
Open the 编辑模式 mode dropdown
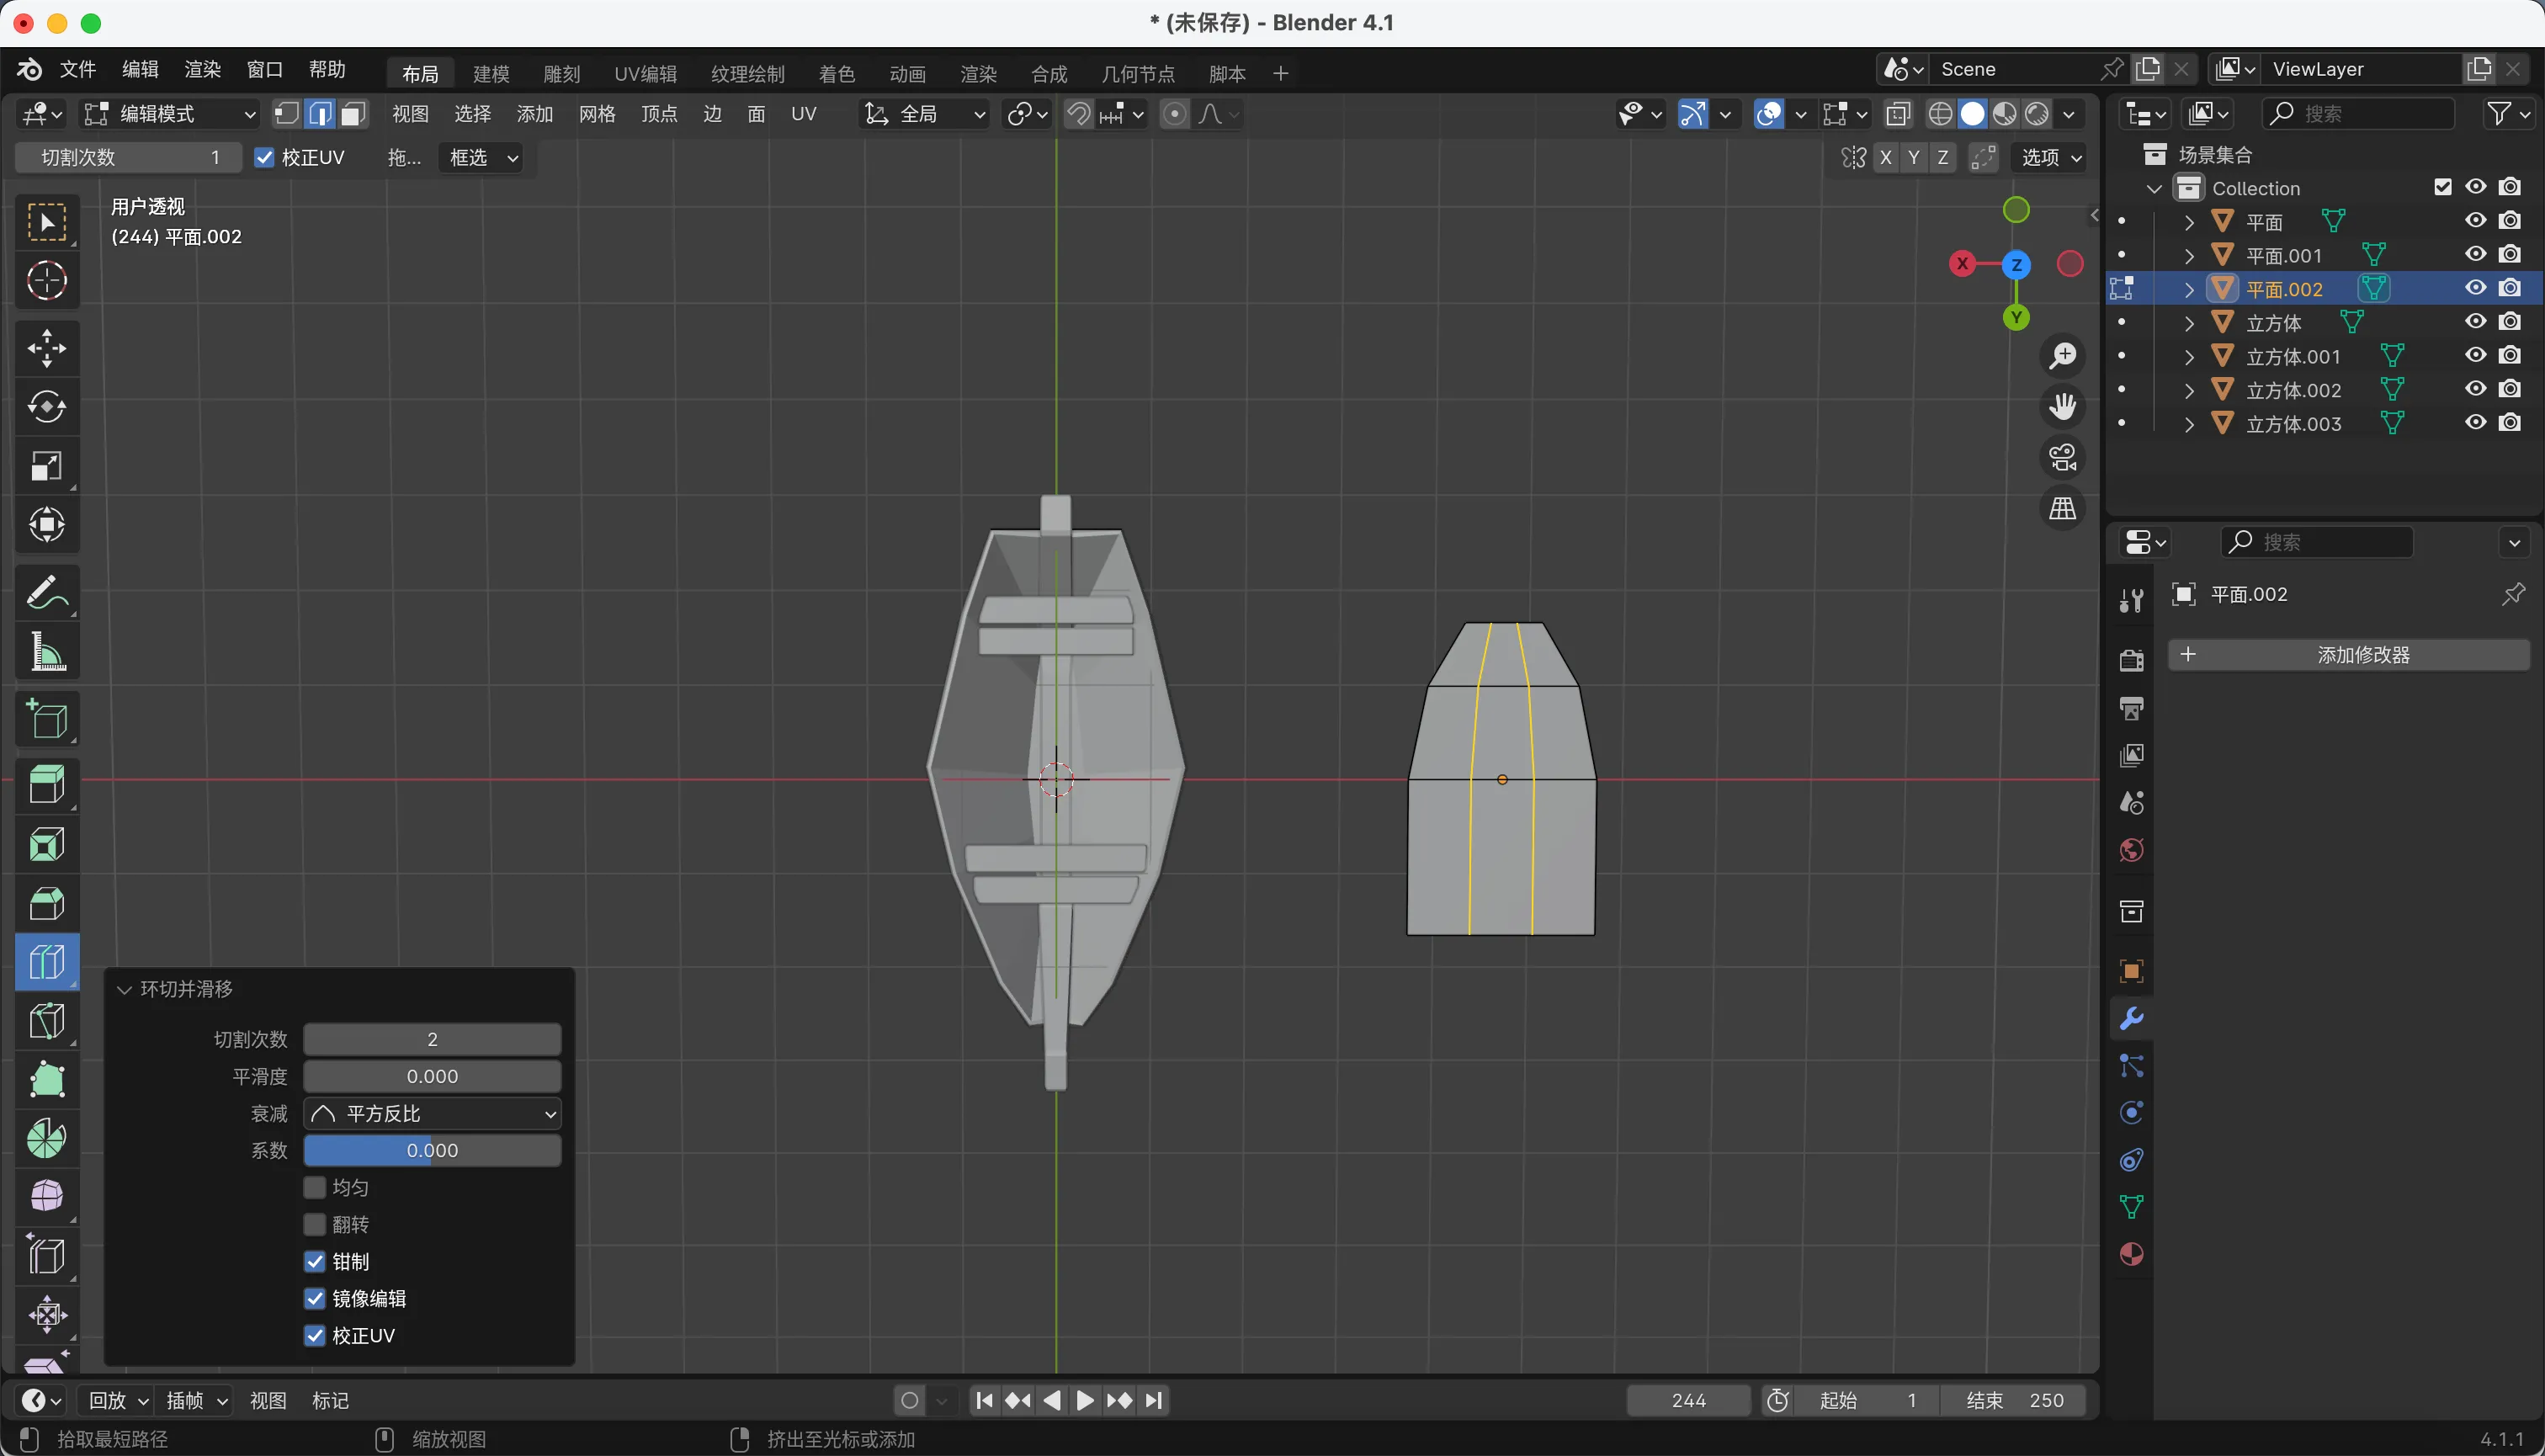coord(169,114)
